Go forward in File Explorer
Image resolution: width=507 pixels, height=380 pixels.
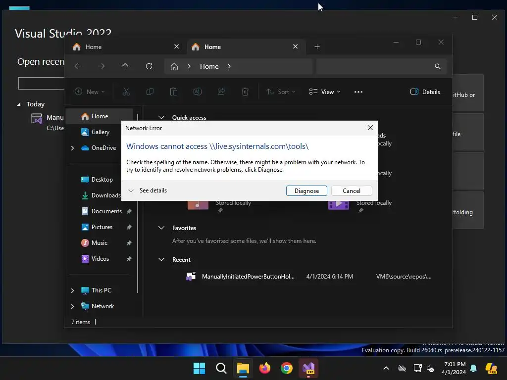(x=101, y=66)
